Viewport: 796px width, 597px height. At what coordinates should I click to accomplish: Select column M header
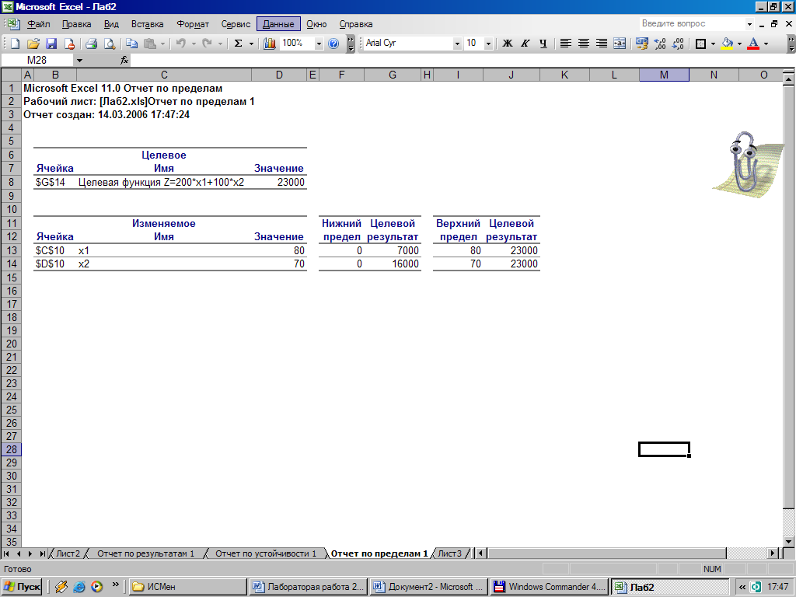click(x=664, y=75)
